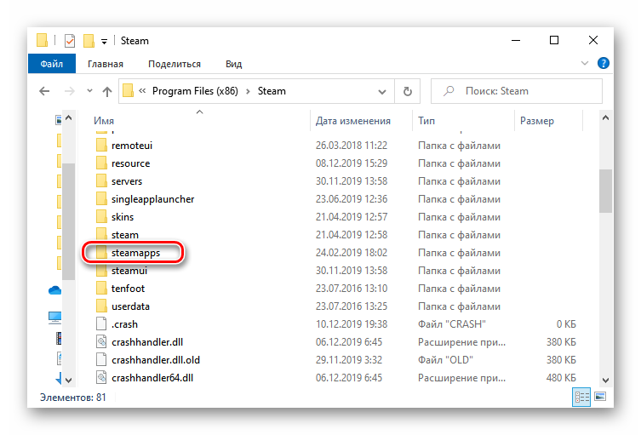Select the tenfoot folder
The image size is (641, 435).
(x=128, y=289)
